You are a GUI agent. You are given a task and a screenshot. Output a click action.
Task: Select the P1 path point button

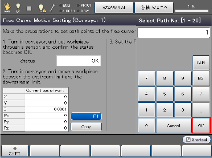click(86, 116)
